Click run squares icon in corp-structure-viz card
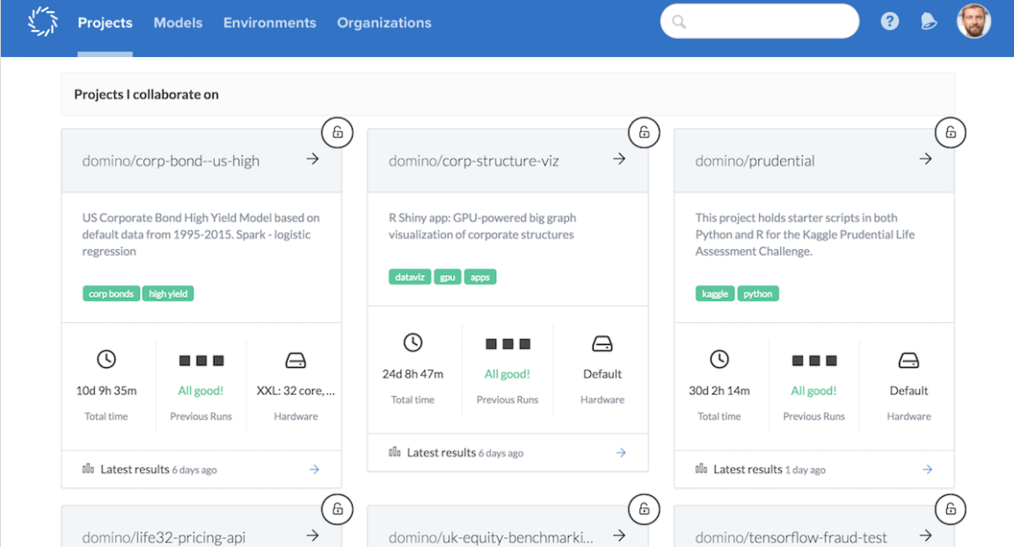This screenshot has width=1014, height=547. click(x=507, y=343)
